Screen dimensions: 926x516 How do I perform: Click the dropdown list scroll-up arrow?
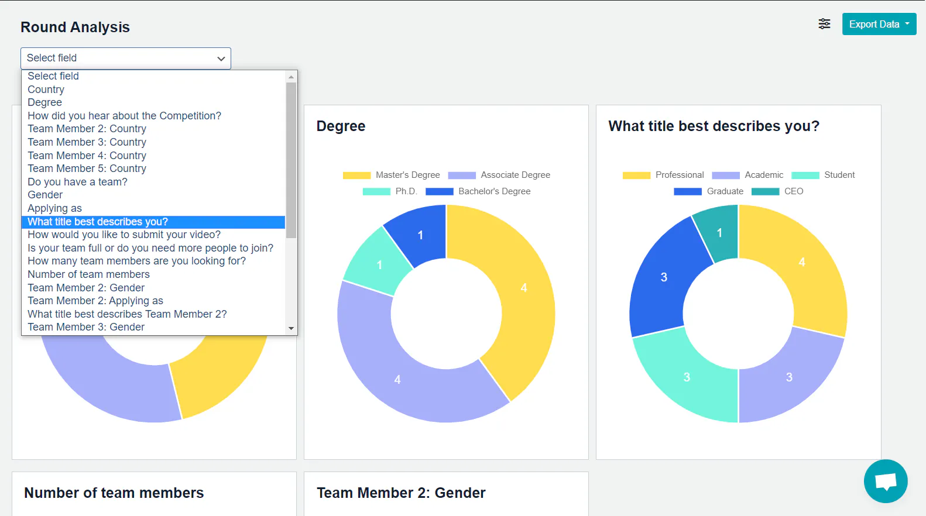pyautogui.click(x=291, y=77)
